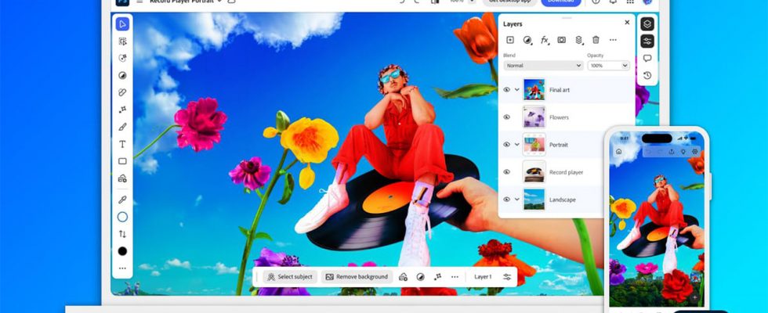Open more options ellipsis in contextual bar
The width and height of the screenshot is (768, 313).
(x=455, y=277)
